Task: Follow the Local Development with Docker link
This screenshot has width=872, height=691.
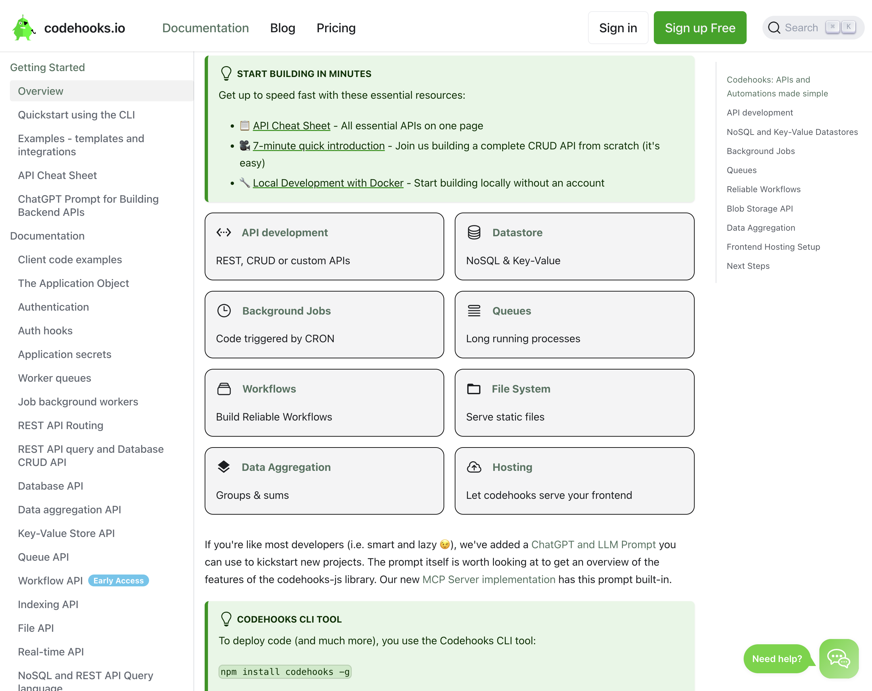Action: [328, 183]
